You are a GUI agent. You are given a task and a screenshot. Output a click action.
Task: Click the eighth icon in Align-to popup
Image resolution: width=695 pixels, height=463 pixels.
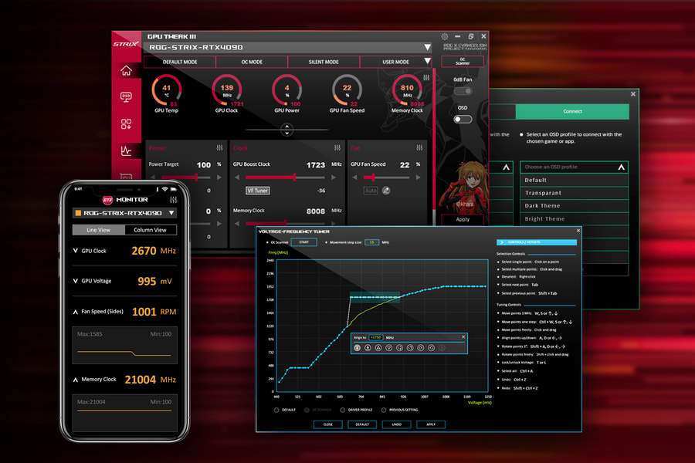pos(431,348)
